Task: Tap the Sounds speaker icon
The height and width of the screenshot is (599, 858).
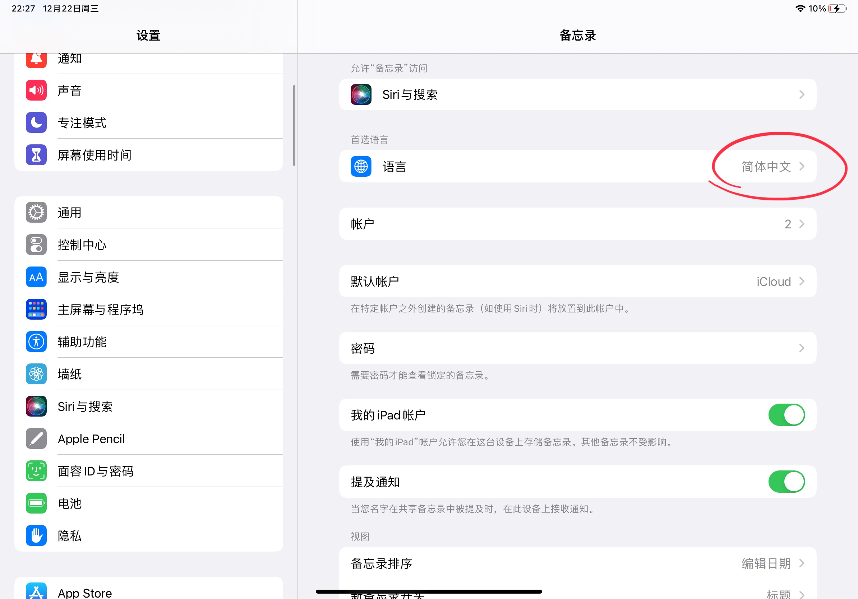Action: [x=36, y=90]
